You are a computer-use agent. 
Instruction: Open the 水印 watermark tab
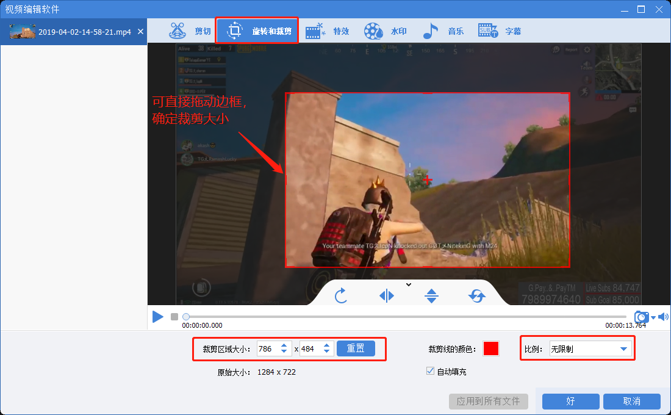click(x=385, y=31)
